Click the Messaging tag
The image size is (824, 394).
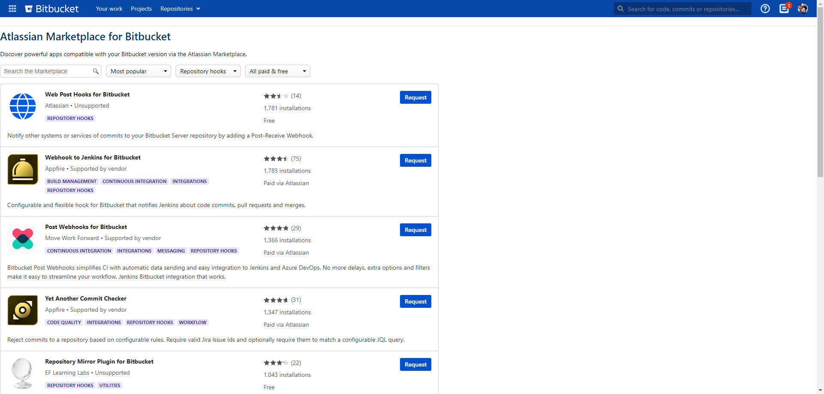(x=171, y=251)
